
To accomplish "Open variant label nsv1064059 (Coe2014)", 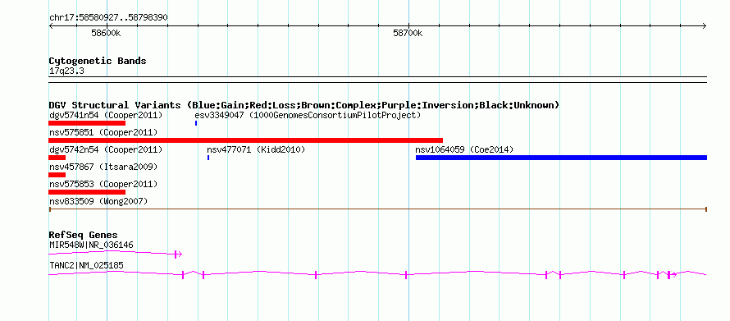I will pyautogui.click(x=464, y=150).
